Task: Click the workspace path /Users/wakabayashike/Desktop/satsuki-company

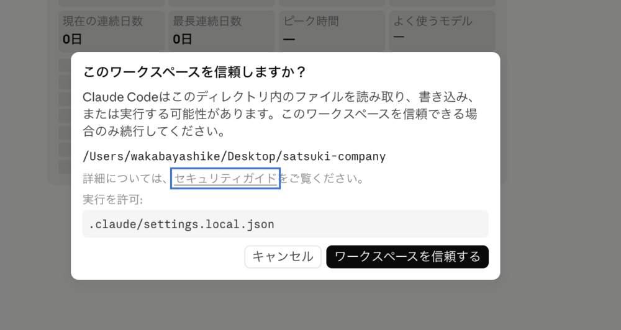Action: click(234, 156)
